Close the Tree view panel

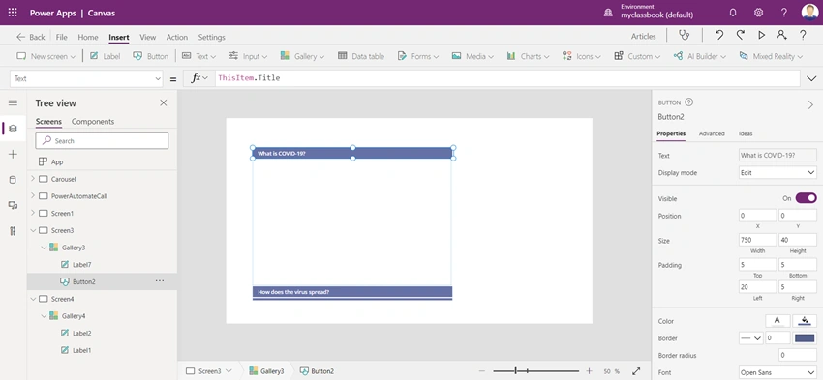click(164, 103)
